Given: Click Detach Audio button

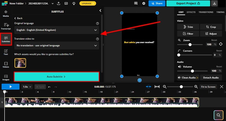Looking at the screenshot, I should (211, 78).
